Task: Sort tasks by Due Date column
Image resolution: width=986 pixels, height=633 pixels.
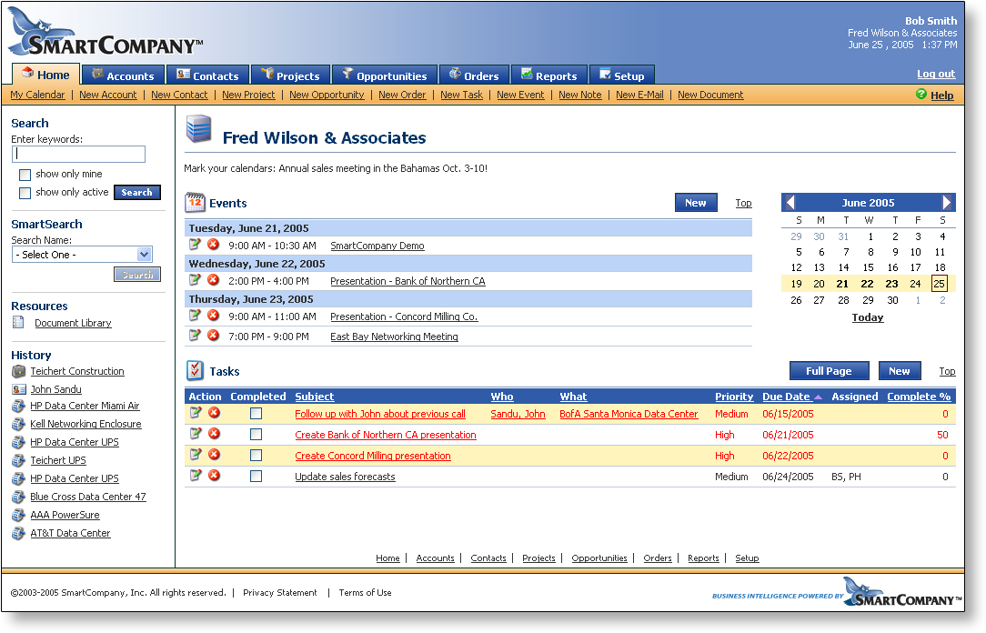Action: [x=786, y=397]
